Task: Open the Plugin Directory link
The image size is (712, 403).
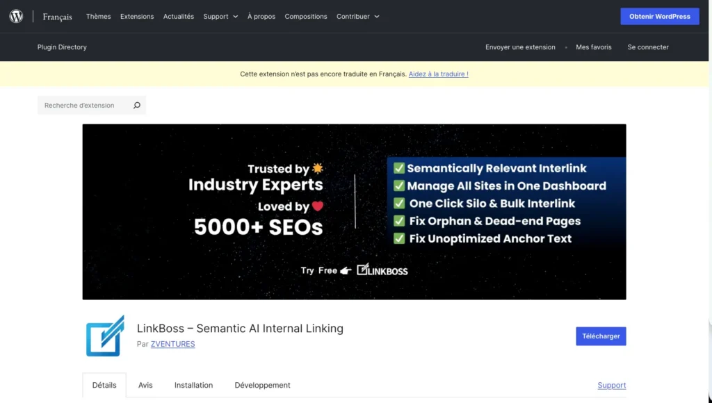Action: click(62, 47)
